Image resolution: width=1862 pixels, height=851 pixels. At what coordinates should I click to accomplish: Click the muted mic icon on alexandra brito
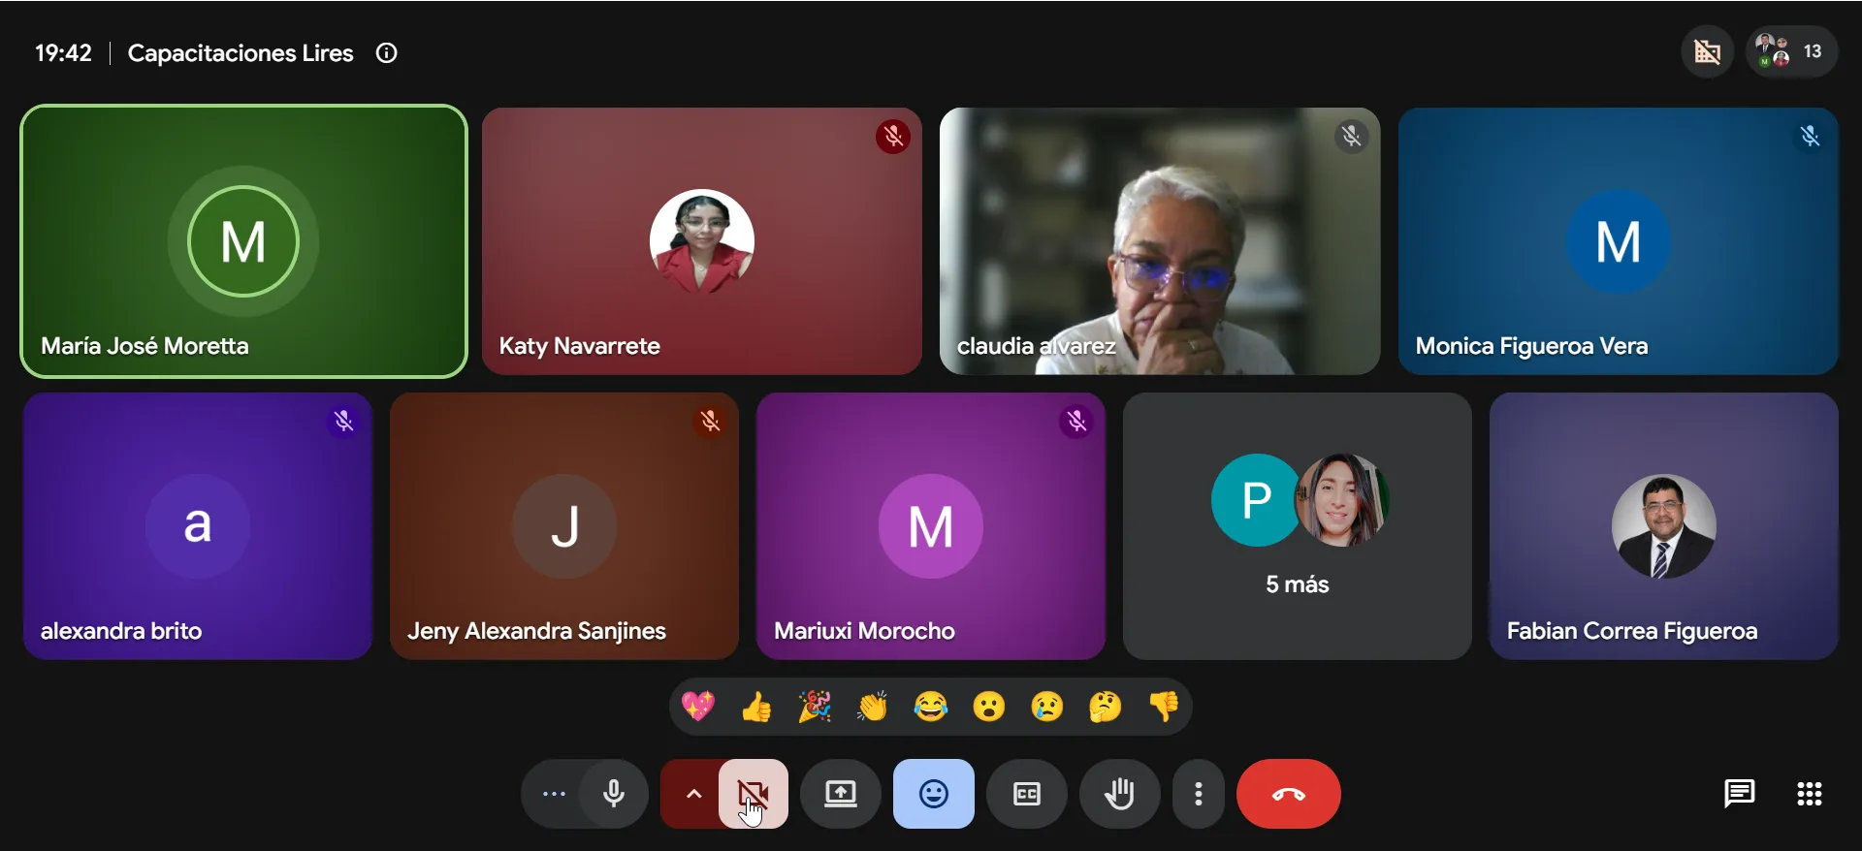343,422
